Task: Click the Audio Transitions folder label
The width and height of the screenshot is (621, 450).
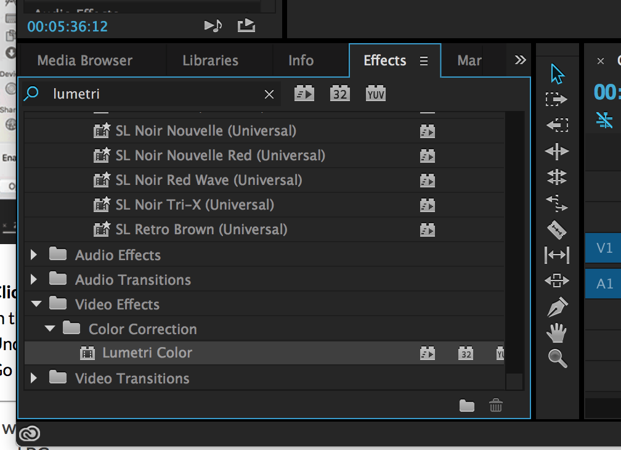Action: (x=132, y=280)
